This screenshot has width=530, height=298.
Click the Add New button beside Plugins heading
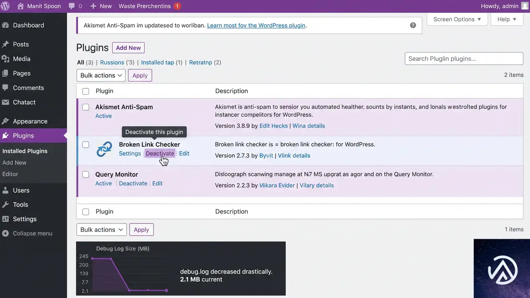128,48
